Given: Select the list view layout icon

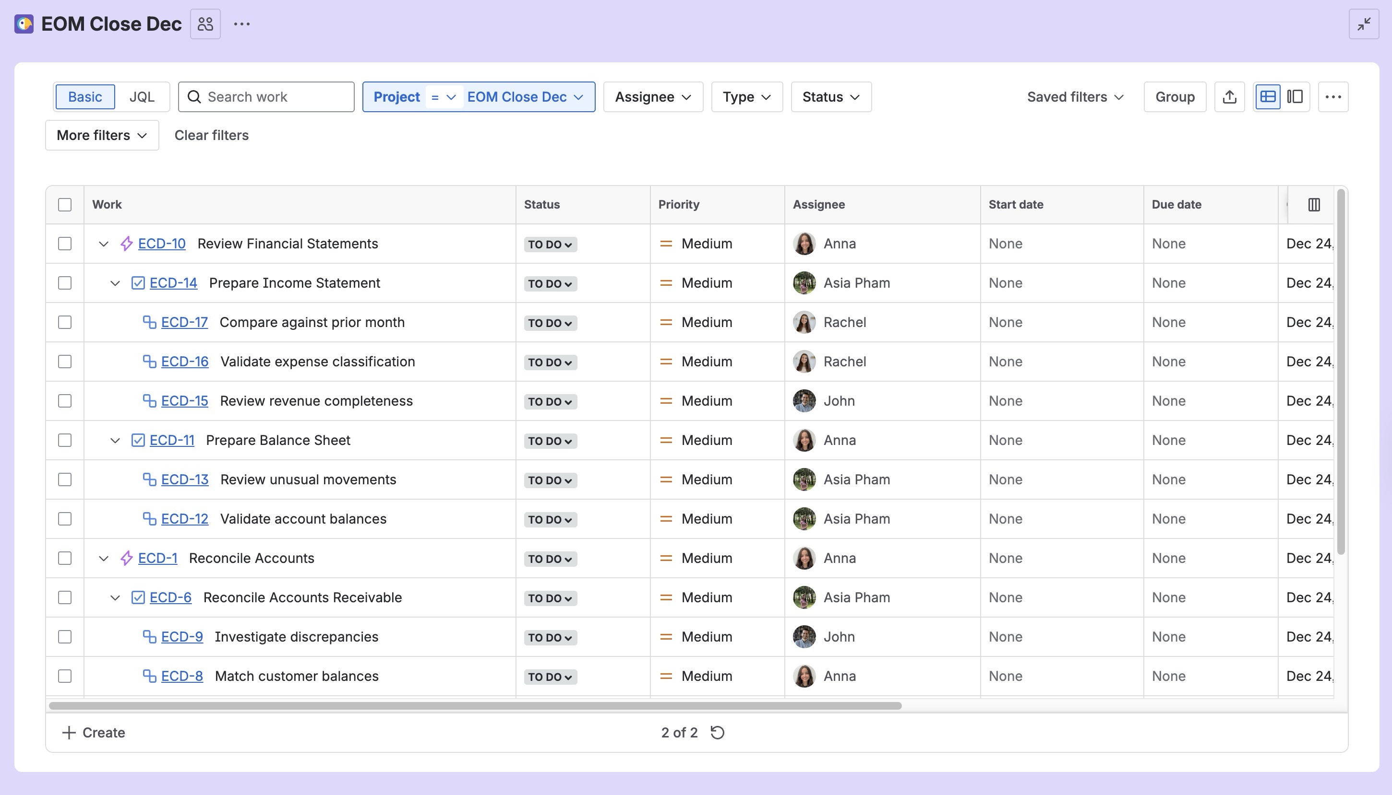Looking at the screenshot, I should coord(1267,97).
